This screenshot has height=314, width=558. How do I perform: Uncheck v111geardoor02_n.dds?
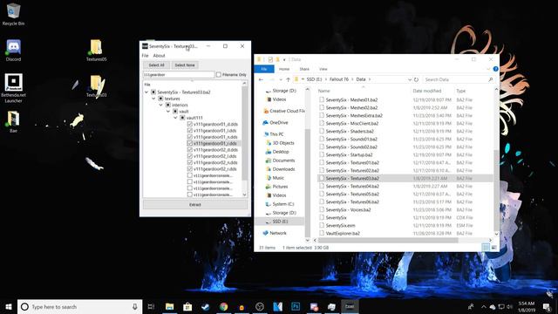point(190,162)
